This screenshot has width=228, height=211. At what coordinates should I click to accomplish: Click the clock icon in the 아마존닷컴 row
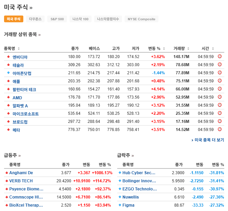click(220, 73)
